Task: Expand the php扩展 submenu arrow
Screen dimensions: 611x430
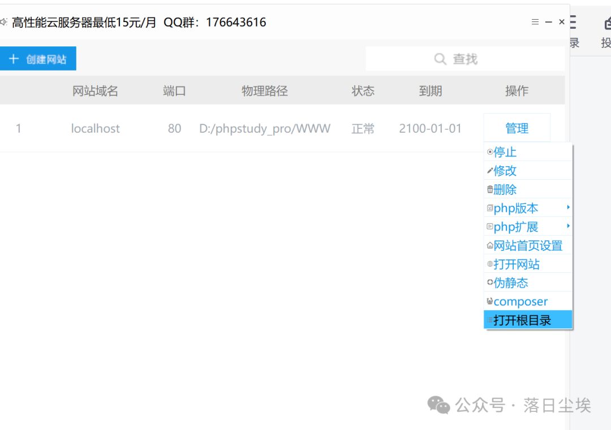Action: click(568, 226)
